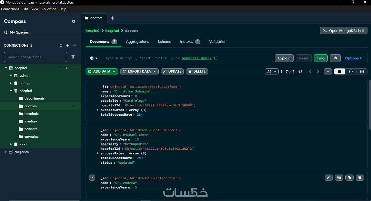Open the EXPORT DATA dropdown

pyautogui.click(x=139, y=71)
